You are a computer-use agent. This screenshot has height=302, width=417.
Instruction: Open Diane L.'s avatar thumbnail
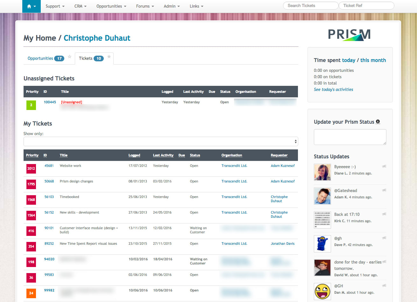[322, 172]
